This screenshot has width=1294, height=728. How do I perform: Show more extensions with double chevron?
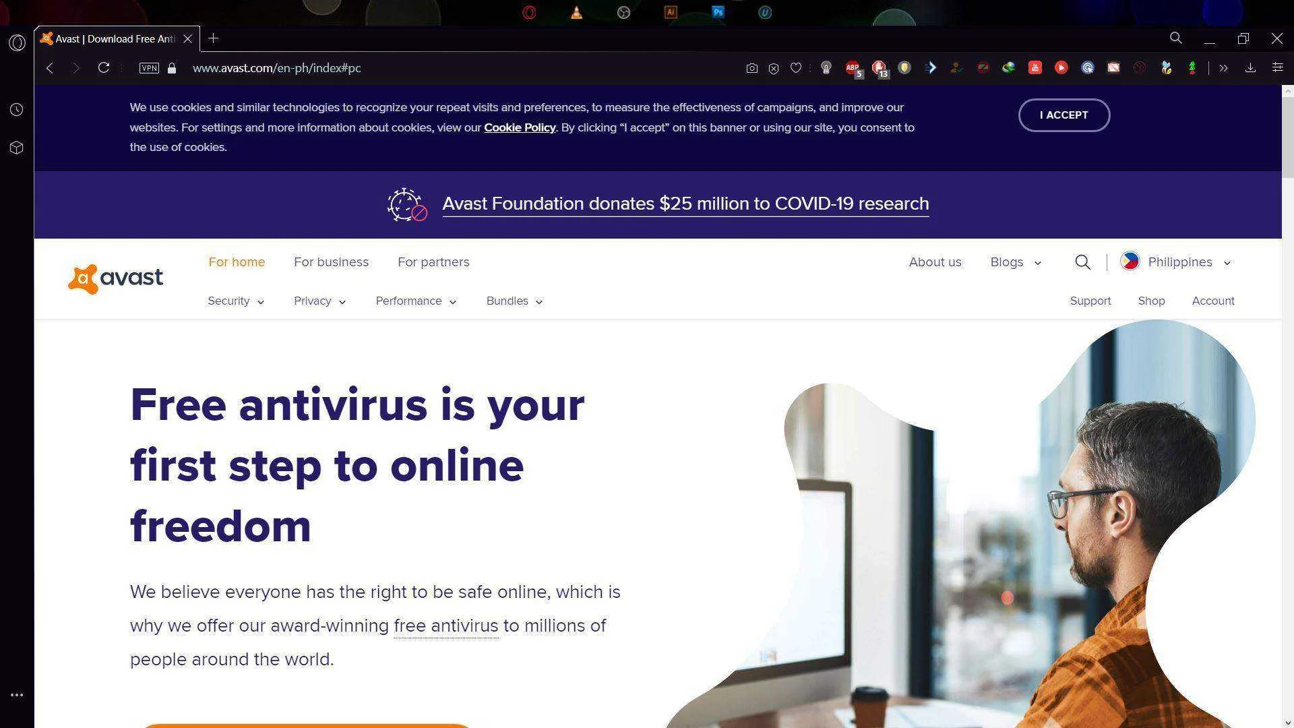[x=1224, y=68]
